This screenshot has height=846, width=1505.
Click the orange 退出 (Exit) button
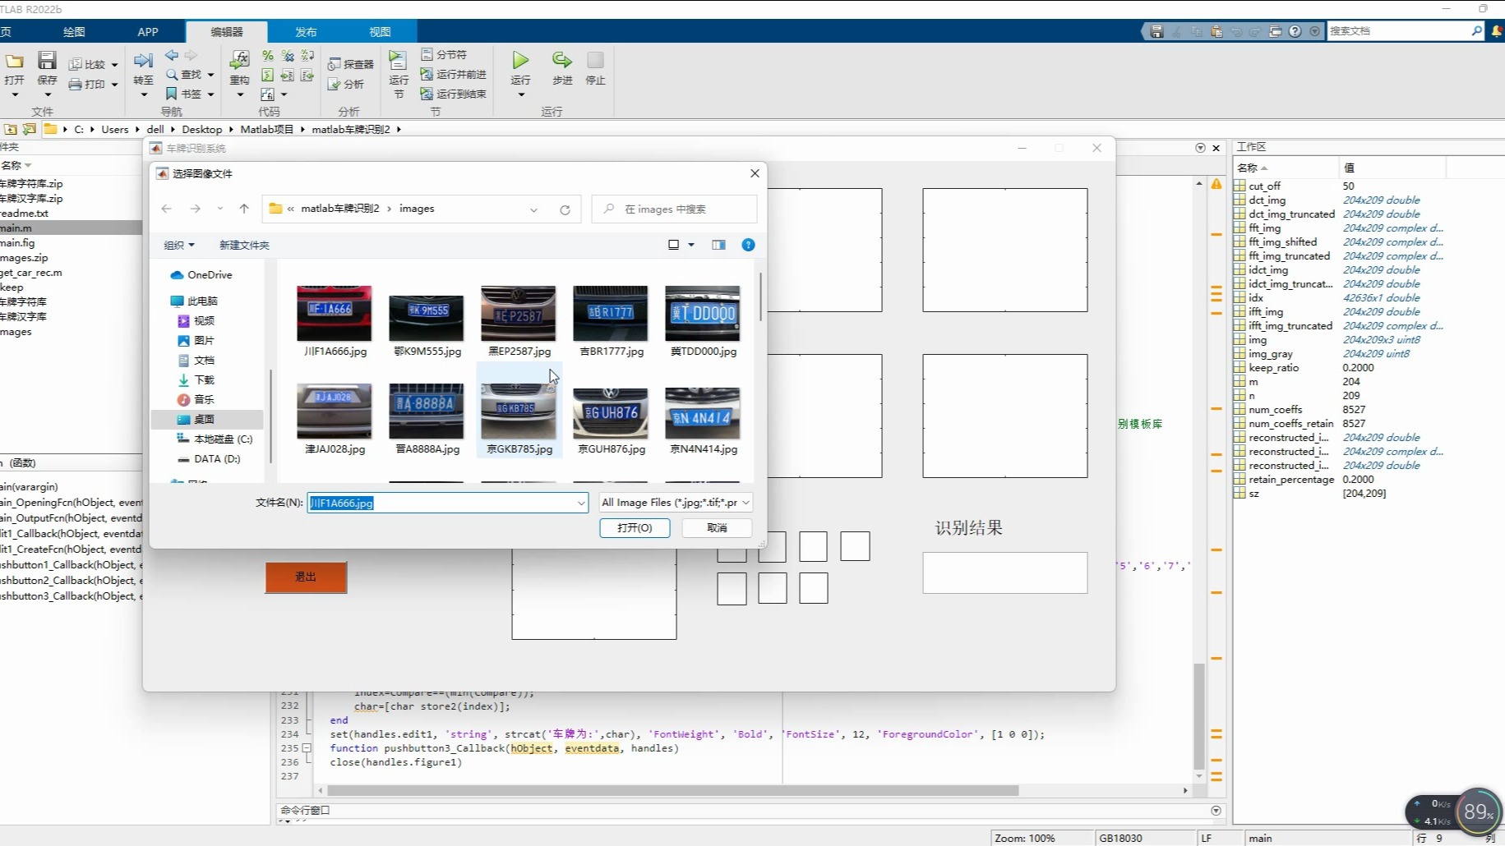(x=306, y=577)
